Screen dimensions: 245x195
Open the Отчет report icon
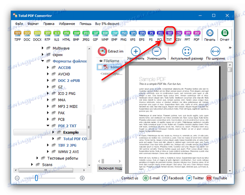[x=225, y=35]
